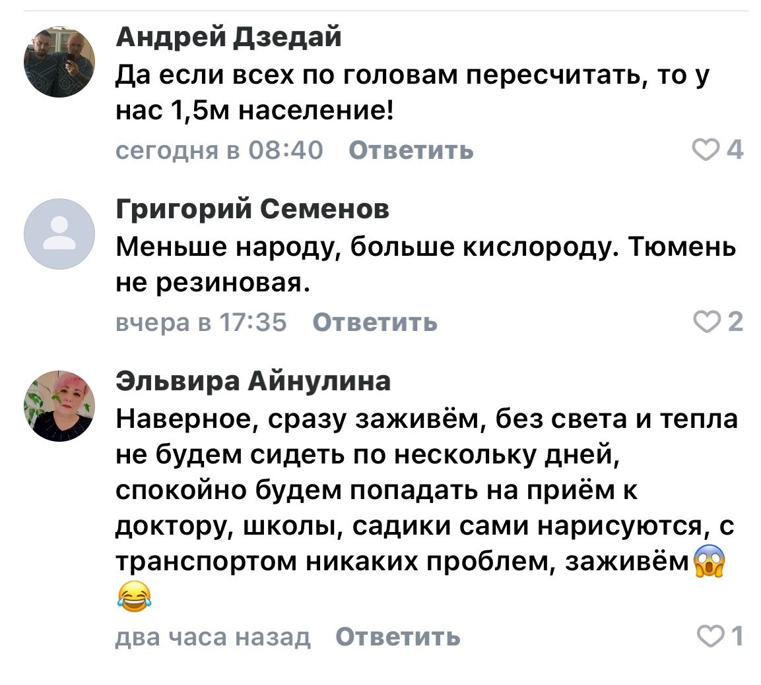
Task: Reply to the comment posted сегодня в 08:40
Action: pos(411,151)
